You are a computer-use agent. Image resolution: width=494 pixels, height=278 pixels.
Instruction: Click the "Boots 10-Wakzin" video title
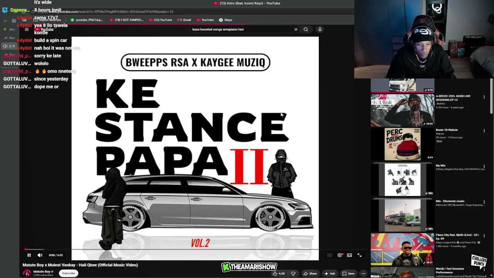(447, 130)
